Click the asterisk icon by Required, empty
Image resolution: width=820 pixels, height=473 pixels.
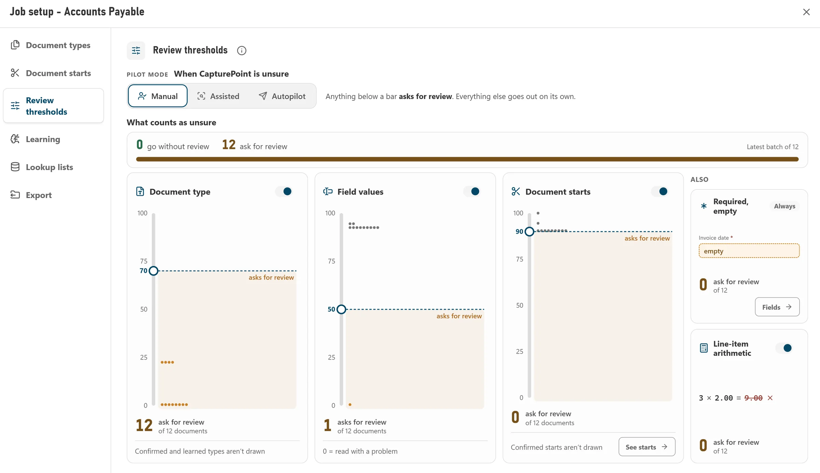tap(703, 206)
